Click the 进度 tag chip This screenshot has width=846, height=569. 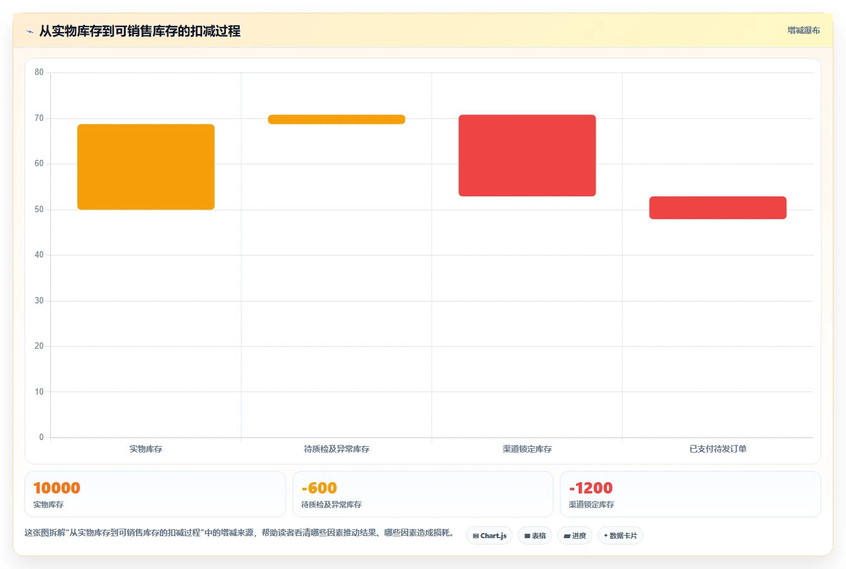coord(575,536)
